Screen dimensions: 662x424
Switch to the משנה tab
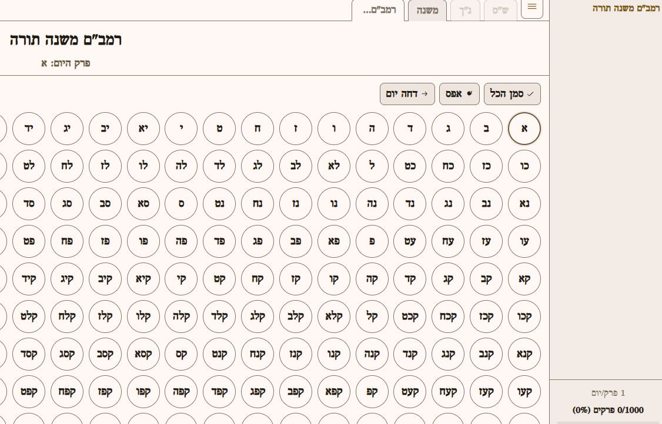click(427, 10)
